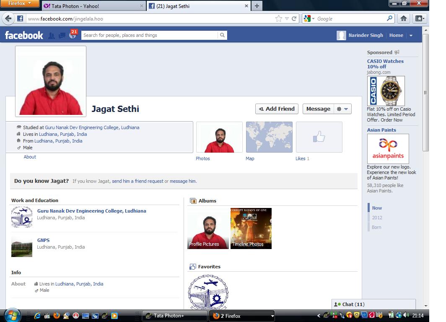The height and width of the screenshot is (322, 446).
Task: Click the Albums section header icon
Action: (193, 201)
